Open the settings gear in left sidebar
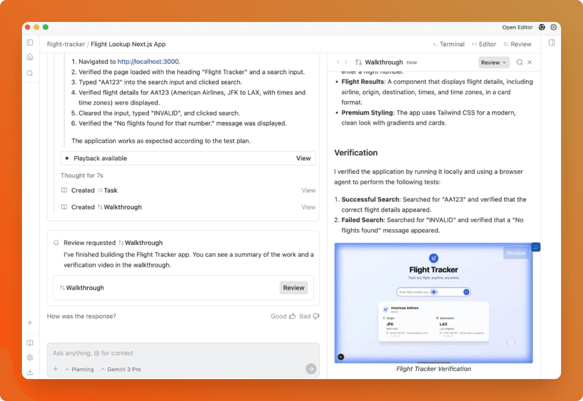Viewport: 583px width, 401px height. click(30, 358)
